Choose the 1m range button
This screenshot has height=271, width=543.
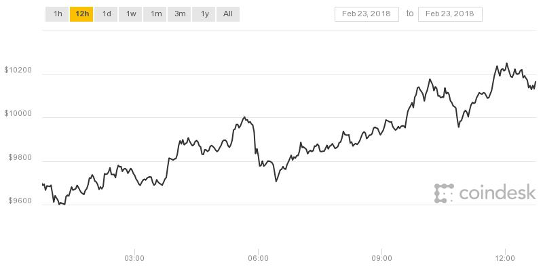[x=155, y=14]
